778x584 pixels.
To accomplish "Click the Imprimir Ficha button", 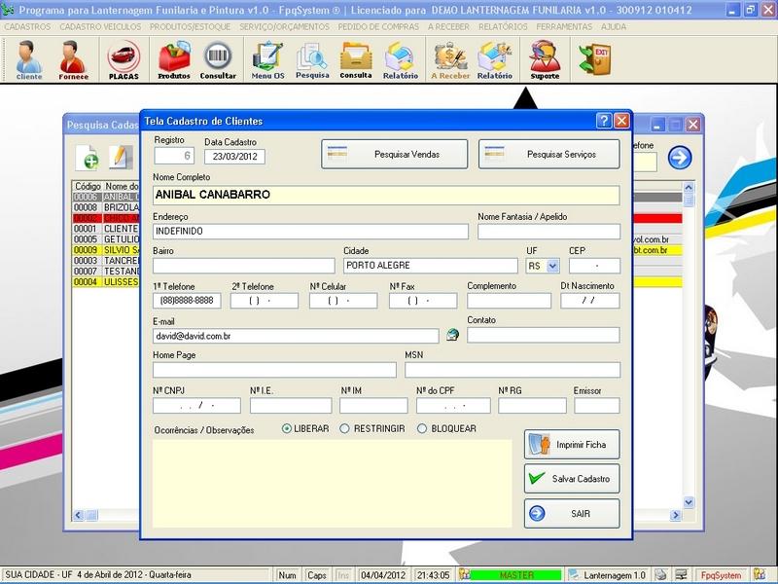I will (572, 445).
